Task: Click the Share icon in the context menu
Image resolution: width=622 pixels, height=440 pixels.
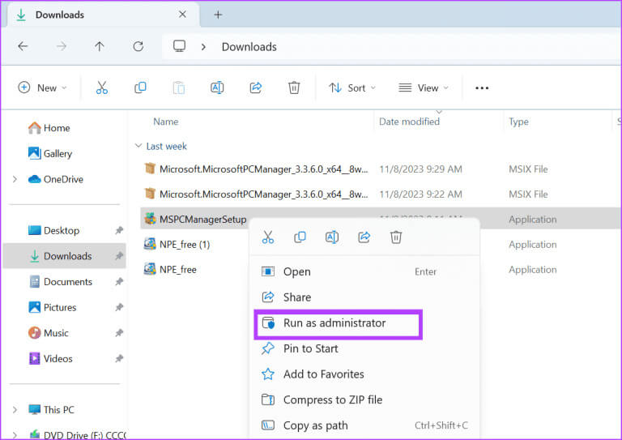Action: click(x=364, y=237)
